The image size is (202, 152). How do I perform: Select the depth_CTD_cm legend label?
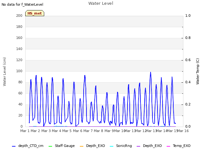(31, 146)
